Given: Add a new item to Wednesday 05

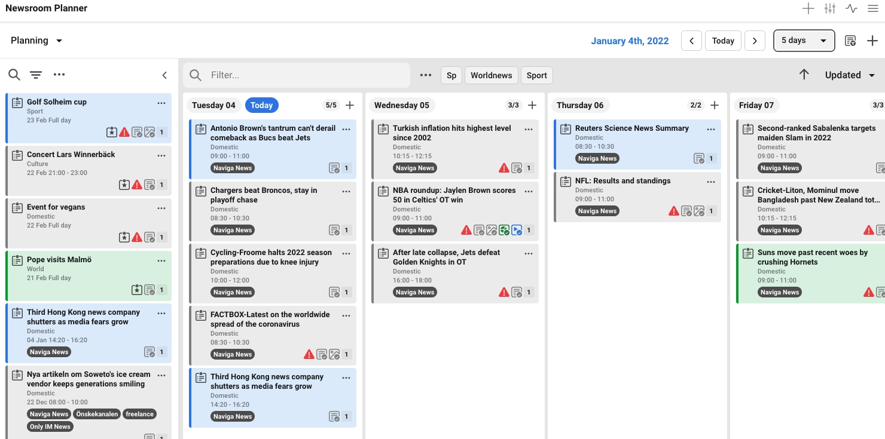Looking at the screenshot, I should tap(532, 105).
